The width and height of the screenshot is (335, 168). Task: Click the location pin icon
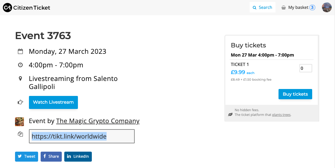point(20,79)
